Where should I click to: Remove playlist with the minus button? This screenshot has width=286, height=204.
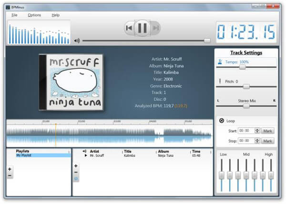click(x=10, y=175)
